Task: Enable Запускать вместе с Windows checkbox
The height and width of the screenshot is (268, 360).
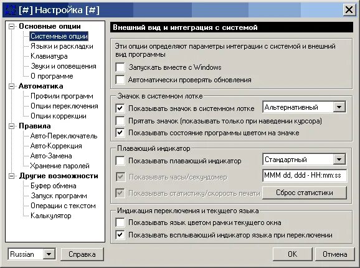Action: tap(120, 67)
